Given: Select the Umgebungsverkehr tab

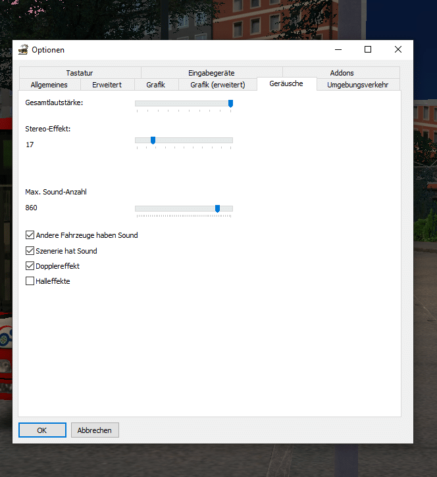Looking at the screenshot, I should coord(357,85).
